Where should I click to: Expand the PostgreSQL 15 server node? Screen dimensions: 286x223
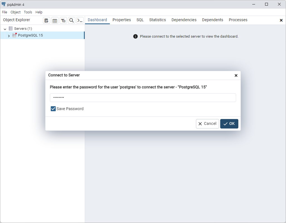9,36
